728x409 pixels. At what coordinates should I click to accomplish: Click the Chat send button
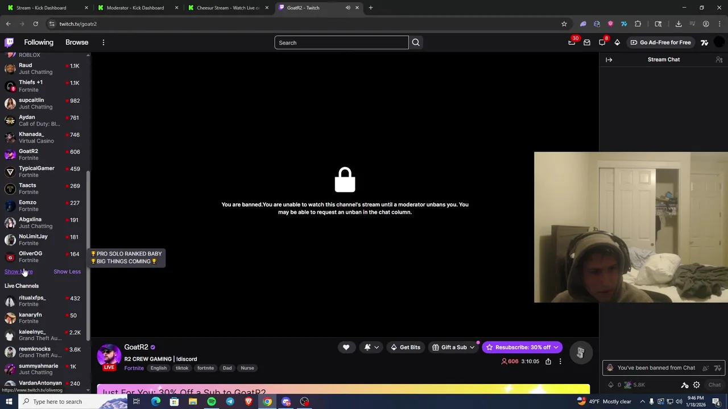click(714, 385)
